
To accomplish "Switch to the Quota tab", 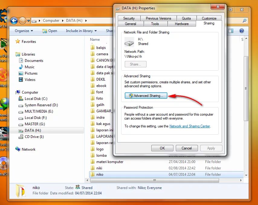I will pyautogui.click(x=186, y=18).
